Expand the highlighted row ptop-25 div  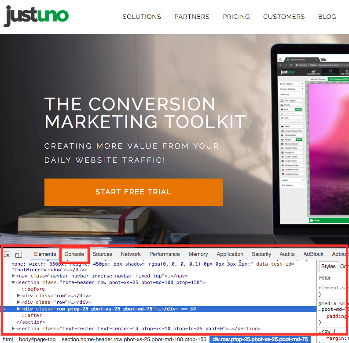pos(18,309)
